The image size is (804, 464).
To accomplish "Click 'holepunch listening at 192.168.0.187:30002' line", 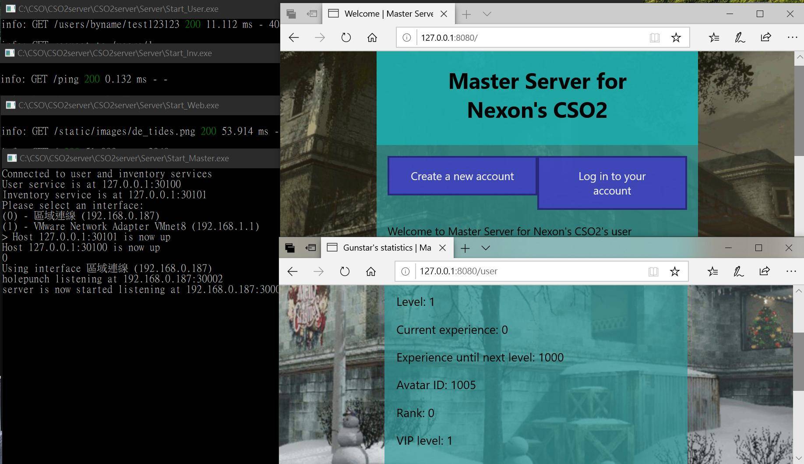I will coord(113,279).
